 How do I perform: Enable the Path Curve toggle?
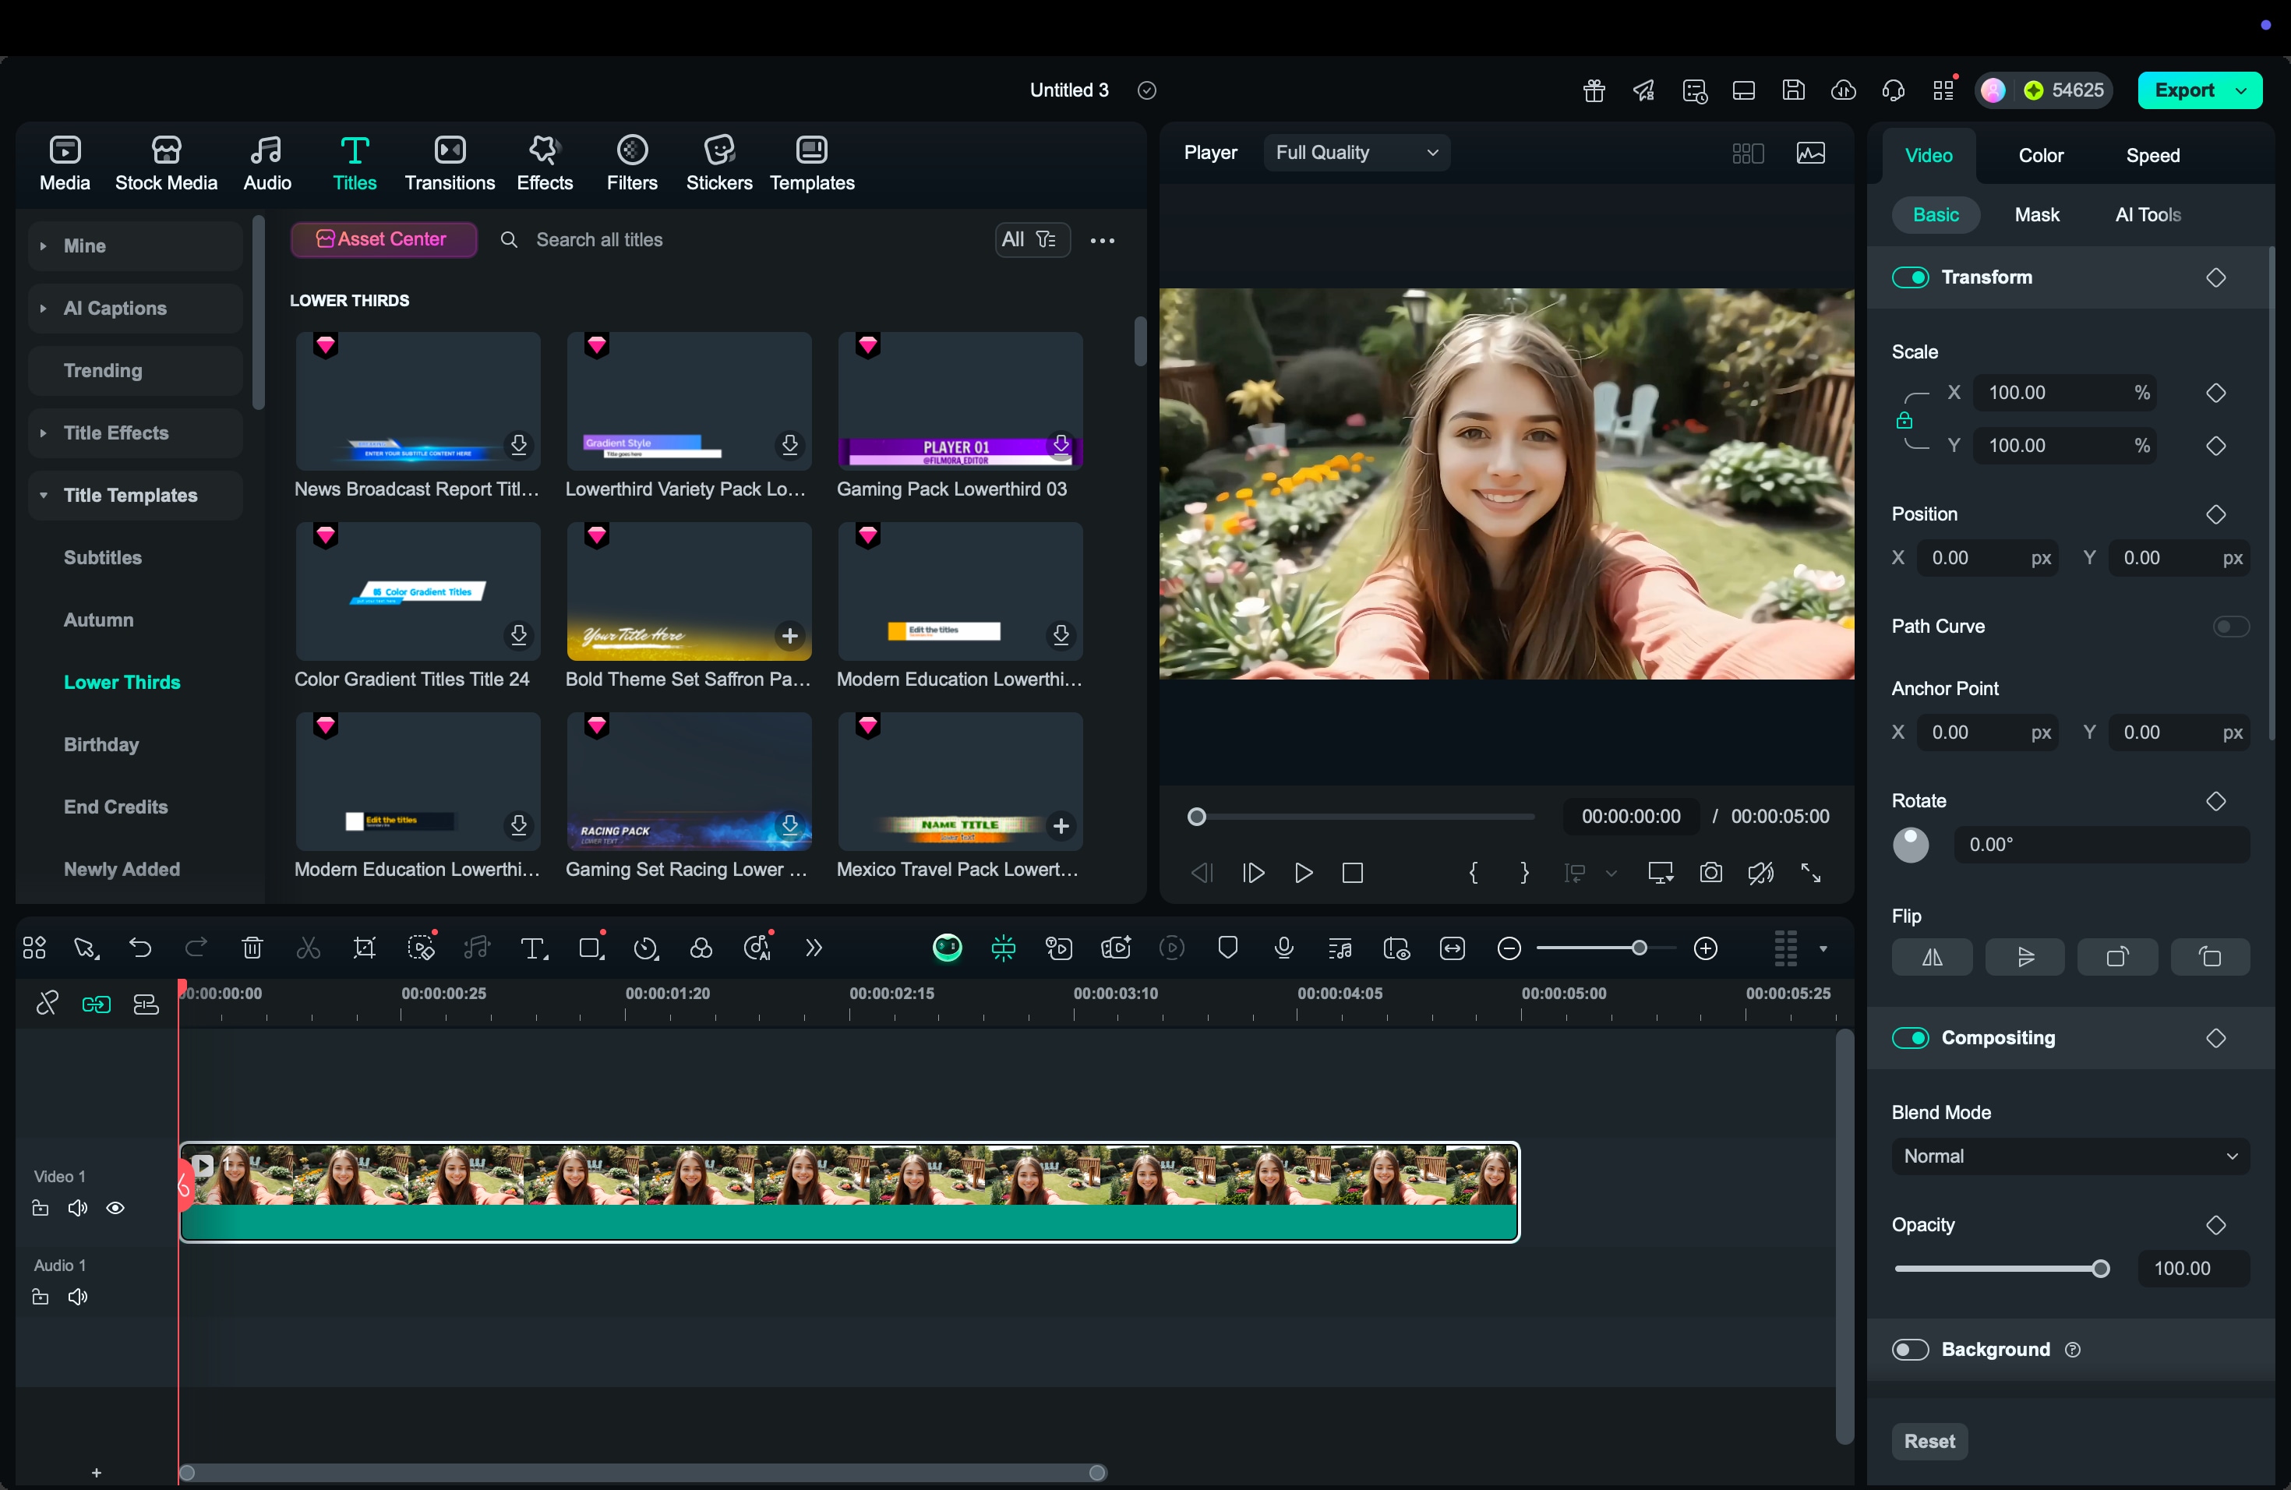pos(2230,627)
